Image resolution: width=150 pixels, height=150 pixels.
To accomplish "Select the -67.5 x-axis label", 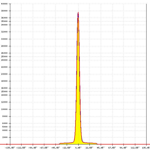I will pyautogui.click(x=44, y=148).
